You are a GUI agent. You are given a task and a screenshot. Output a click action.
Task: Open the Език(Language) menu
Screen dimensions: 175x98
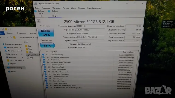94,8
